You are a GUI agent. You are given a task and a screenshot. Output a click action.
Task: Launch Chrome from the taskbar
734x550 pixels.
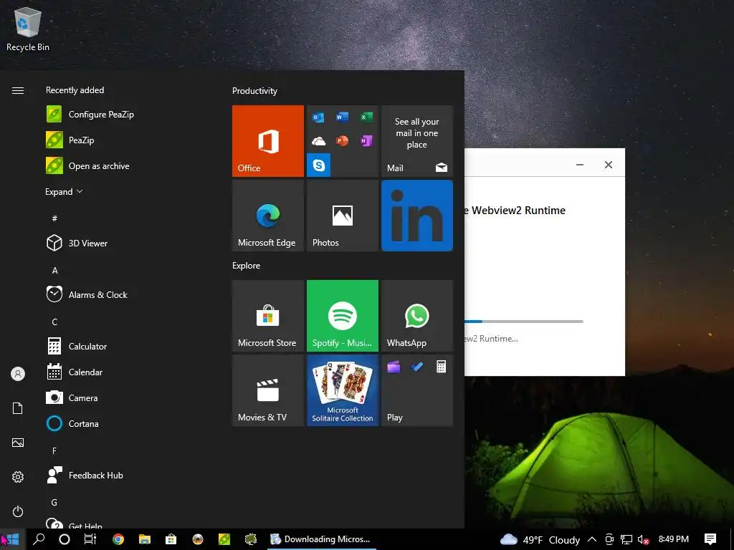click(x=118, y=539)
